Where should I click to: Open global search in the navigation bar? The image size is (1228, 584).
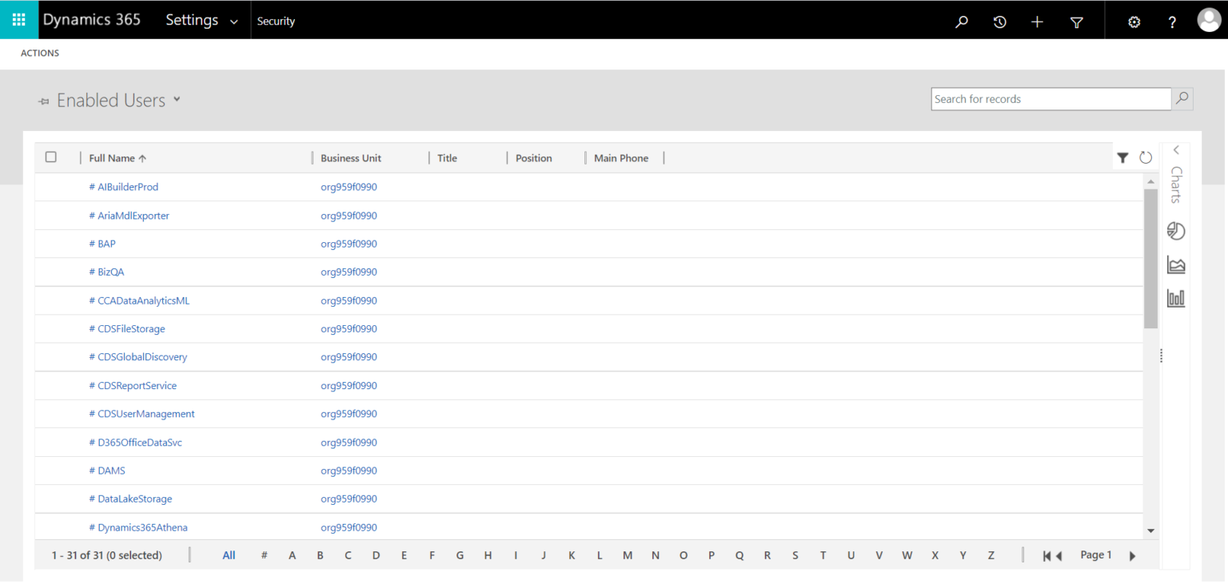pos(961,20)
